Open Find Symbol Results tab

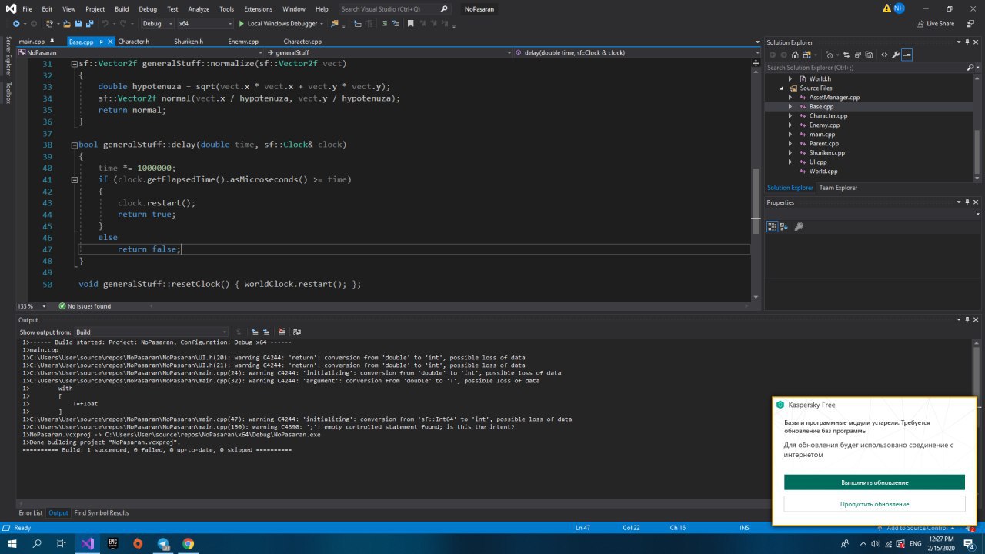click(x=102, y=512)
